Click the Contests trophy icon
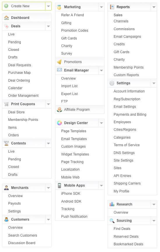The width and height of the screenshot is (160, 252). (6, 143)
